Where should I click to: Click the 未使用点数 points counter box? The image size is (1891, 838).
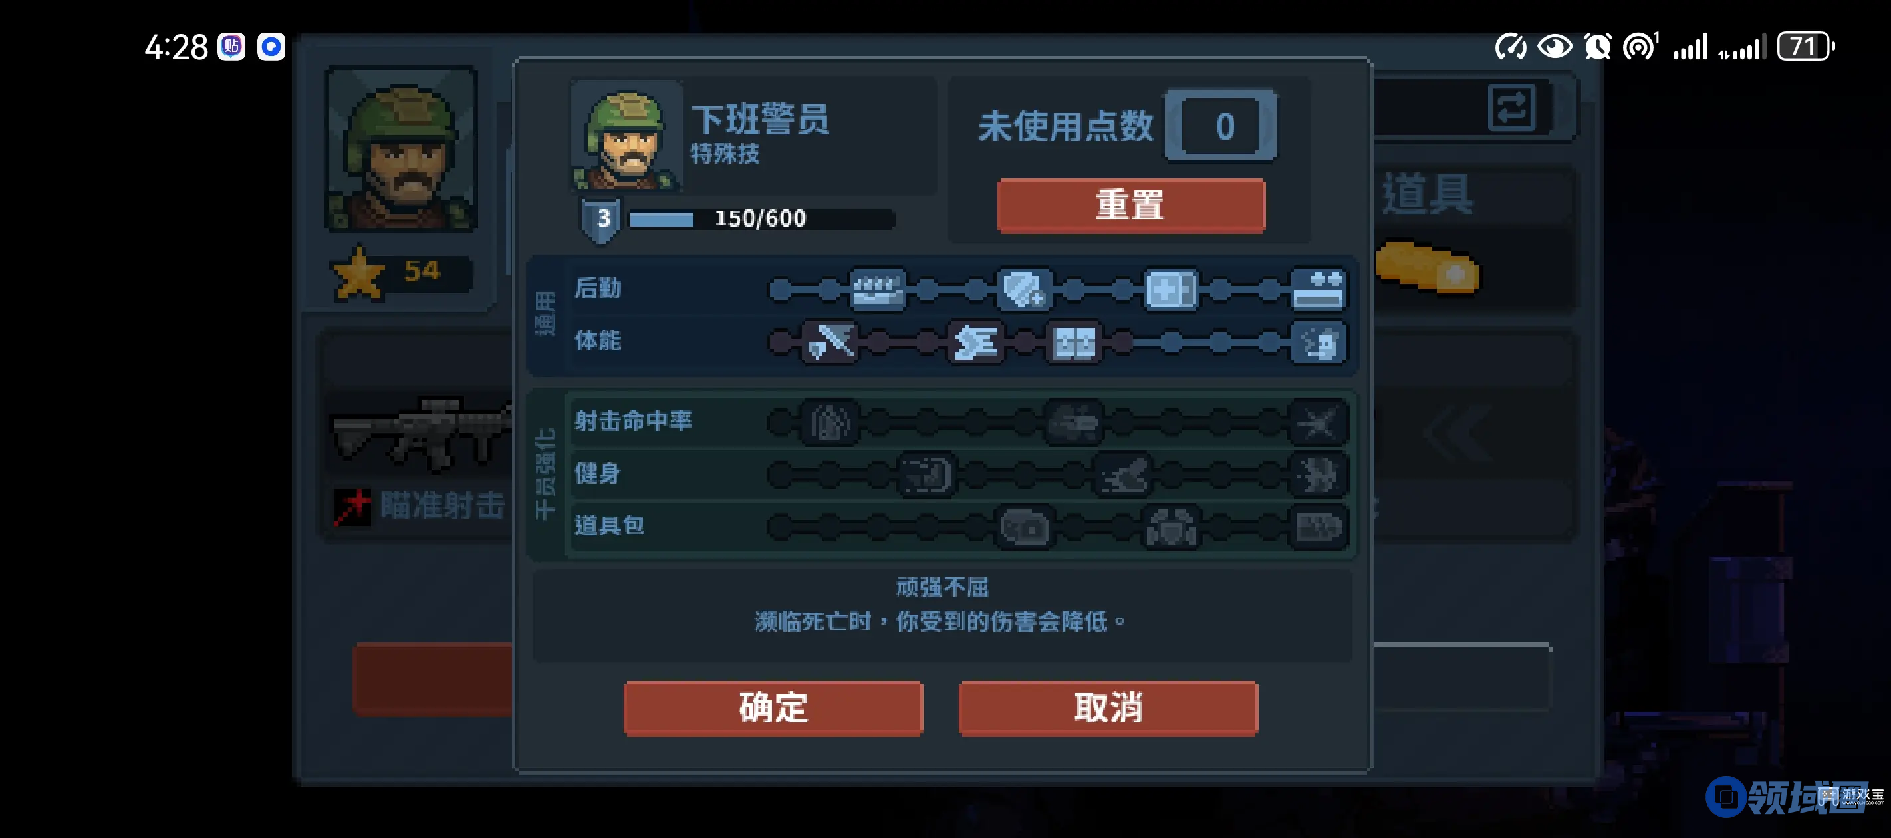[1220, 126]
